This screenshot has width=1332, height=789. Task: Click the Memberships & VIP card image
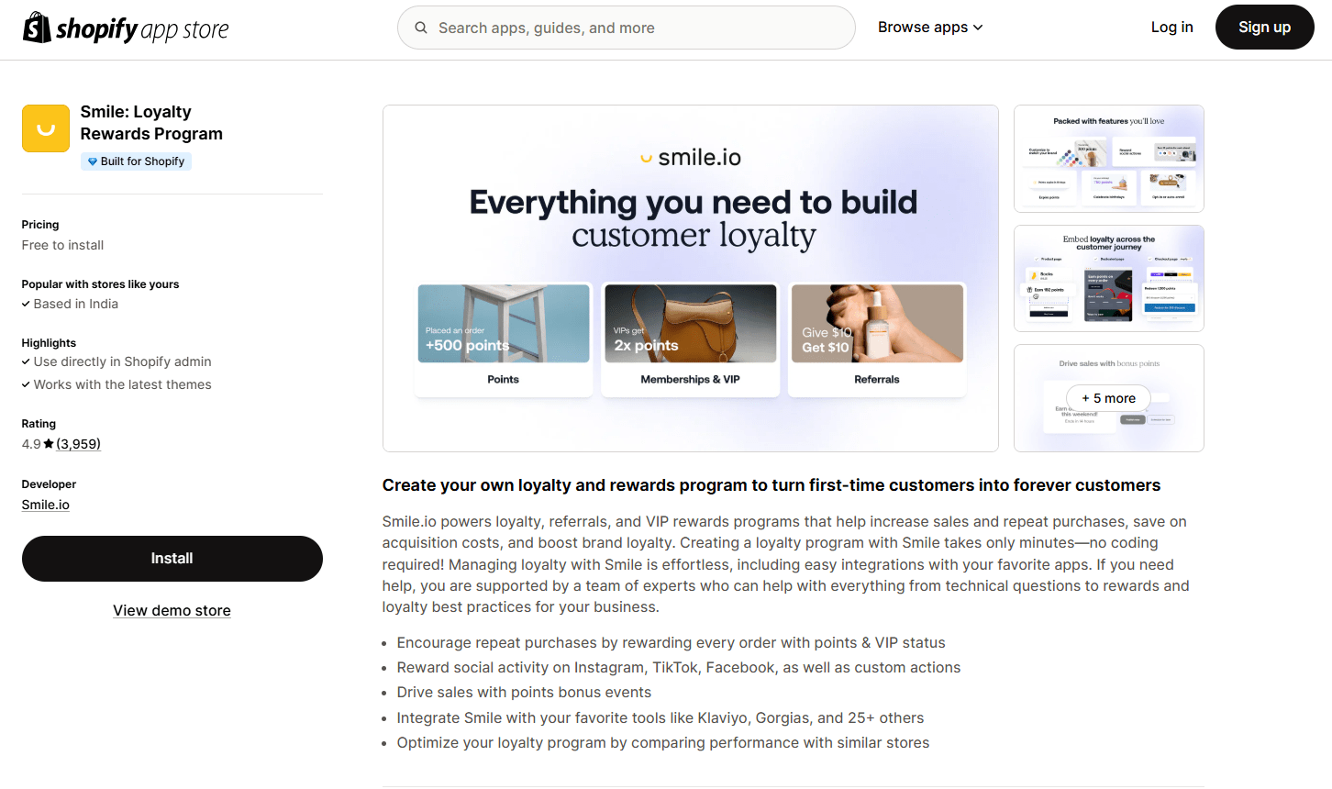[691, 324]
